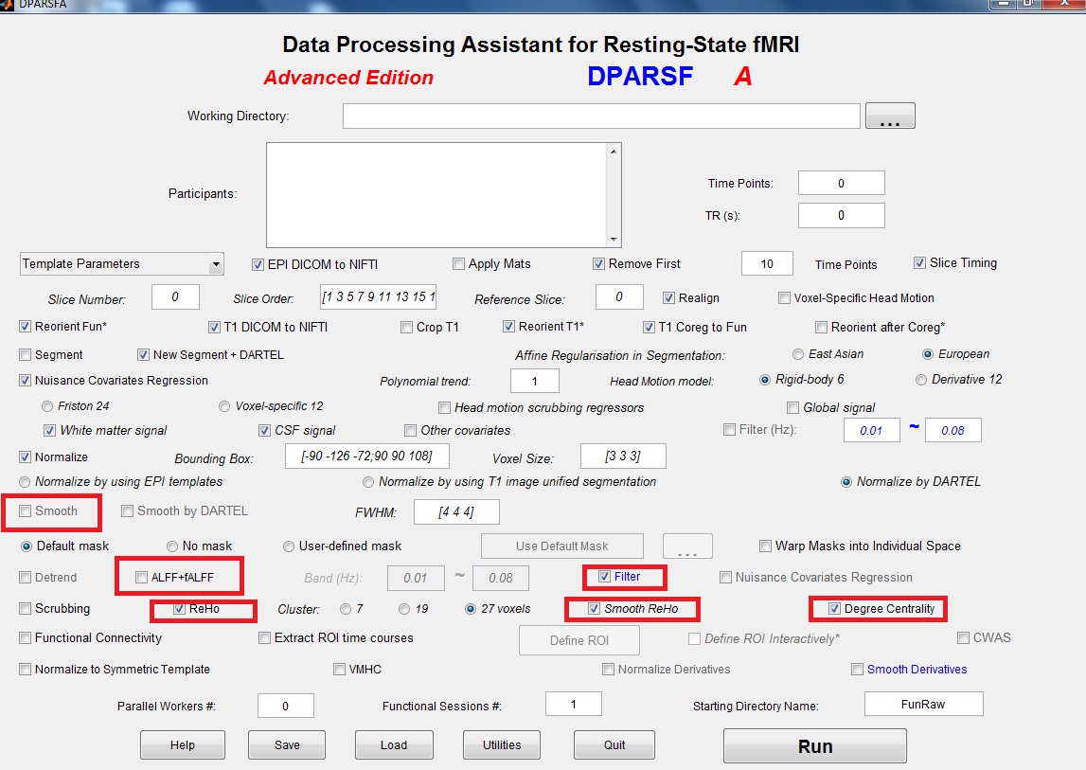This screenshot has height=770, width=1086.
Task: Enable the Smooth checkbox
Action: [25, 510]
